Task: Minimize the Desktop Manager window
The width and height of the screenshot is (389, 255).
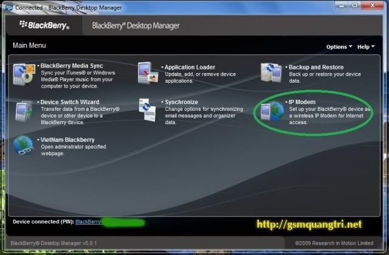Action: pyautogui.click(x=342, y=5)
